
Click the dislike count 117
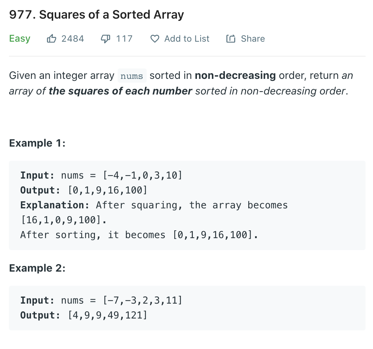(124, 39)
